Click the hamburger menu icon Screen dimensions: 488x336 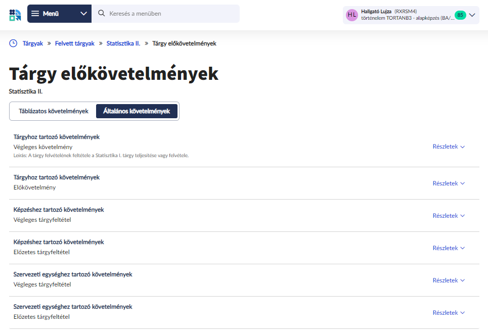click(35, 13)
